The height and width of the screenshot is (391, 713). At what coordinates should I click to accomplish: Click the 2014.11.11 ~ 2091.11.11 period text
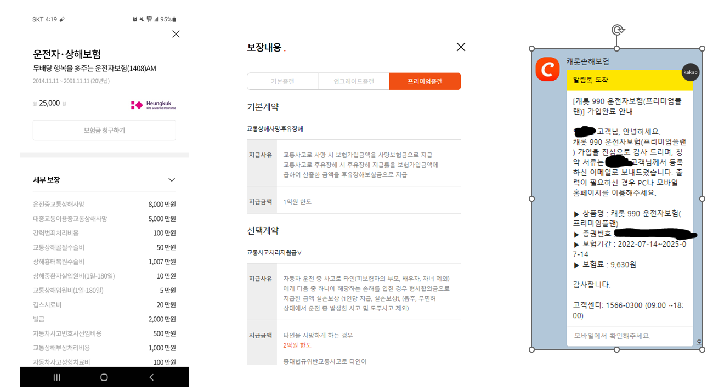(x=71, y=81)
